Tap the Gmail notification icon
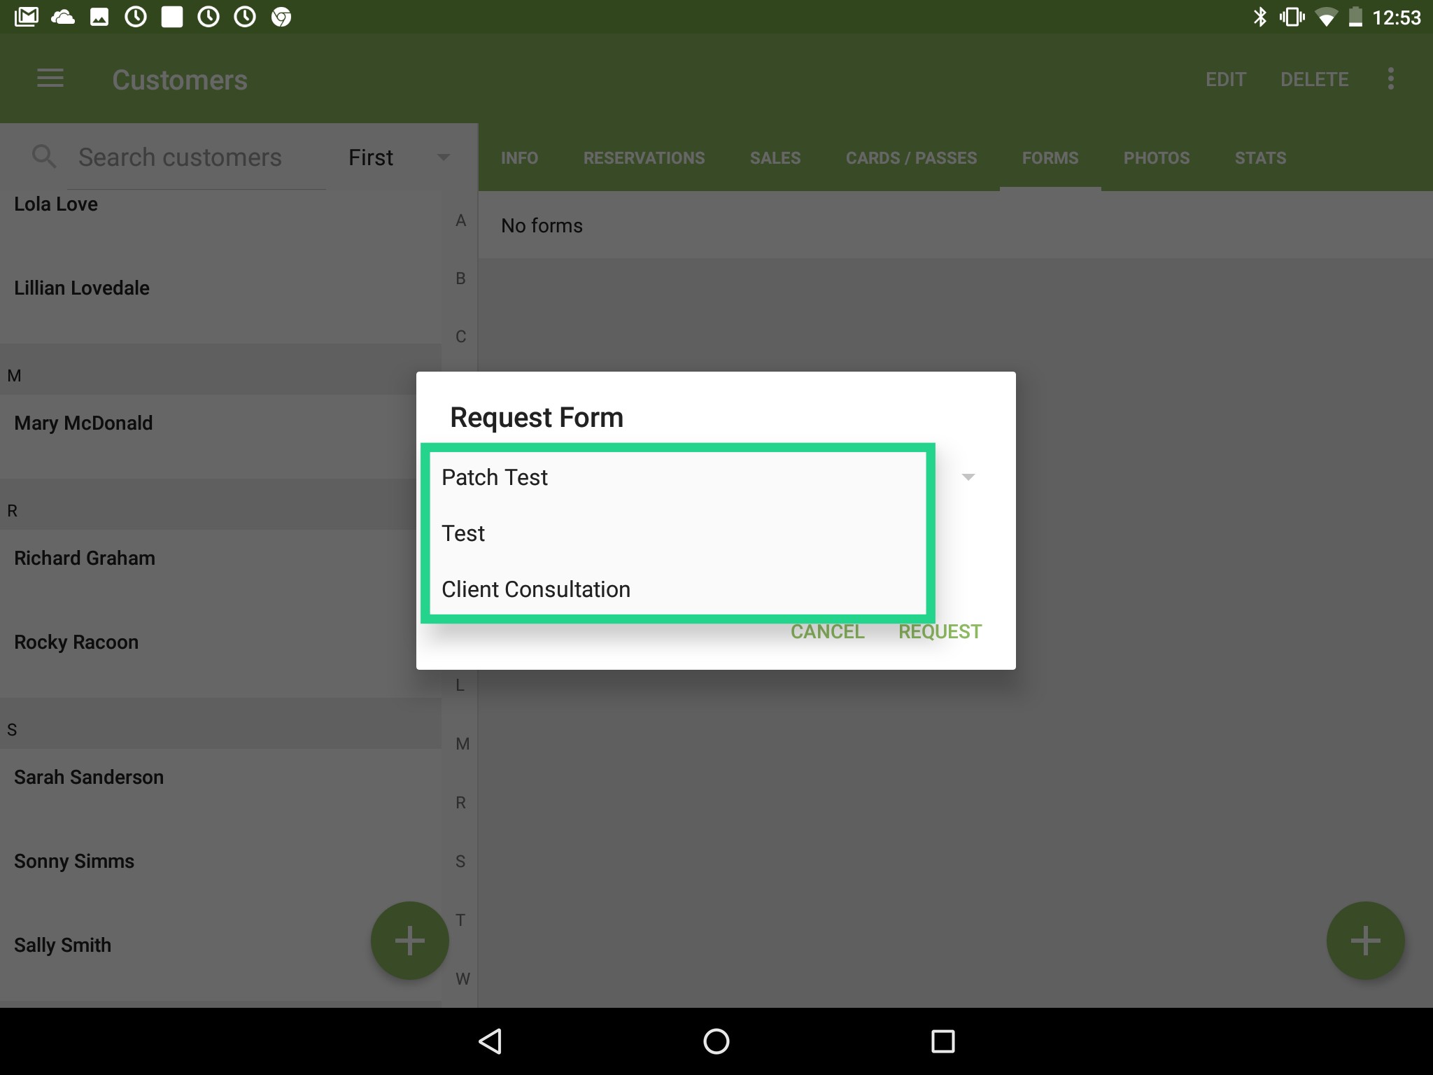The image size is (1433, 1075). tap(27, 17)
